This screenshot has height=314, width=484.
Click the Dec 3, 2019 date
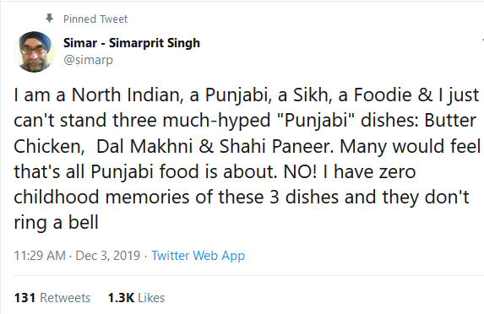coord(108,256)
